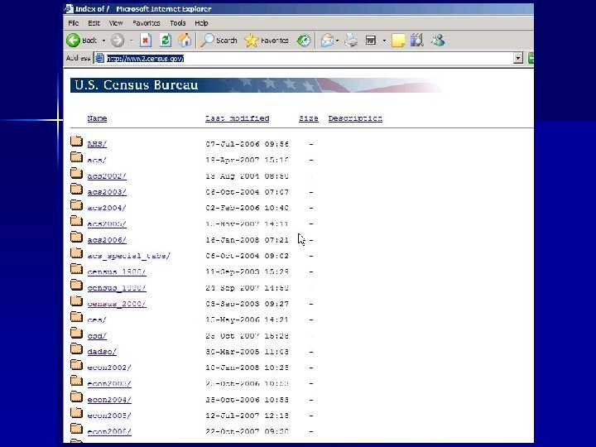
Task: Open the census_1990/ directory link
Action: [x=117, y=288]
